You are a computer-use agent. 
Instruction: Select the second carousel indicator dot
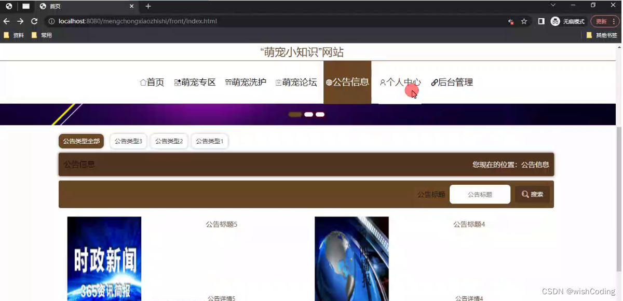click(307, 114)
